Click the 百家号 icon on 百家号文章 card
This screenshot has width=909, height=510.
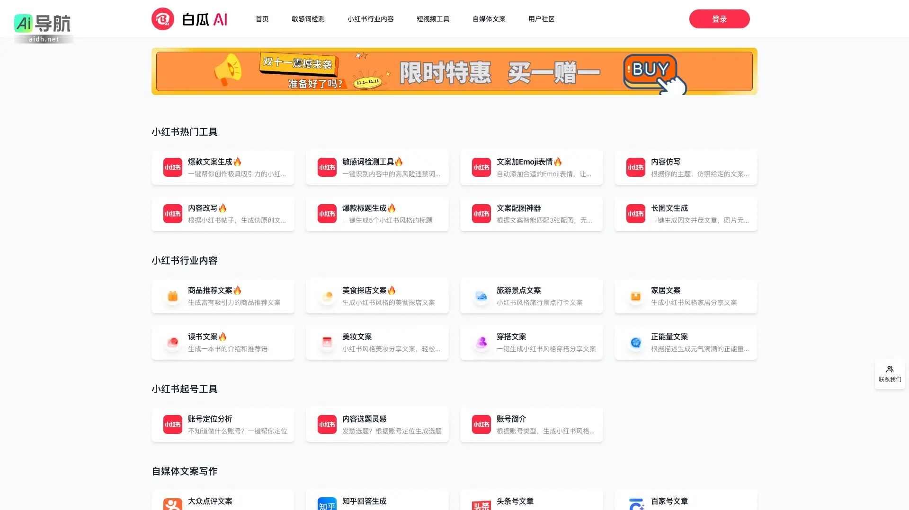(635, 504)
